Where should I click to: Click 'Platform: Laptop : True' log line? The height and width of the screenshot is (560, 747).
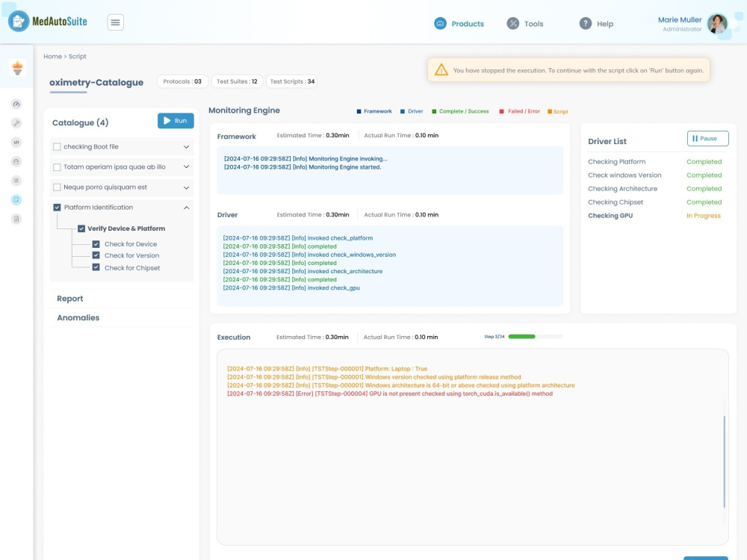327,369
